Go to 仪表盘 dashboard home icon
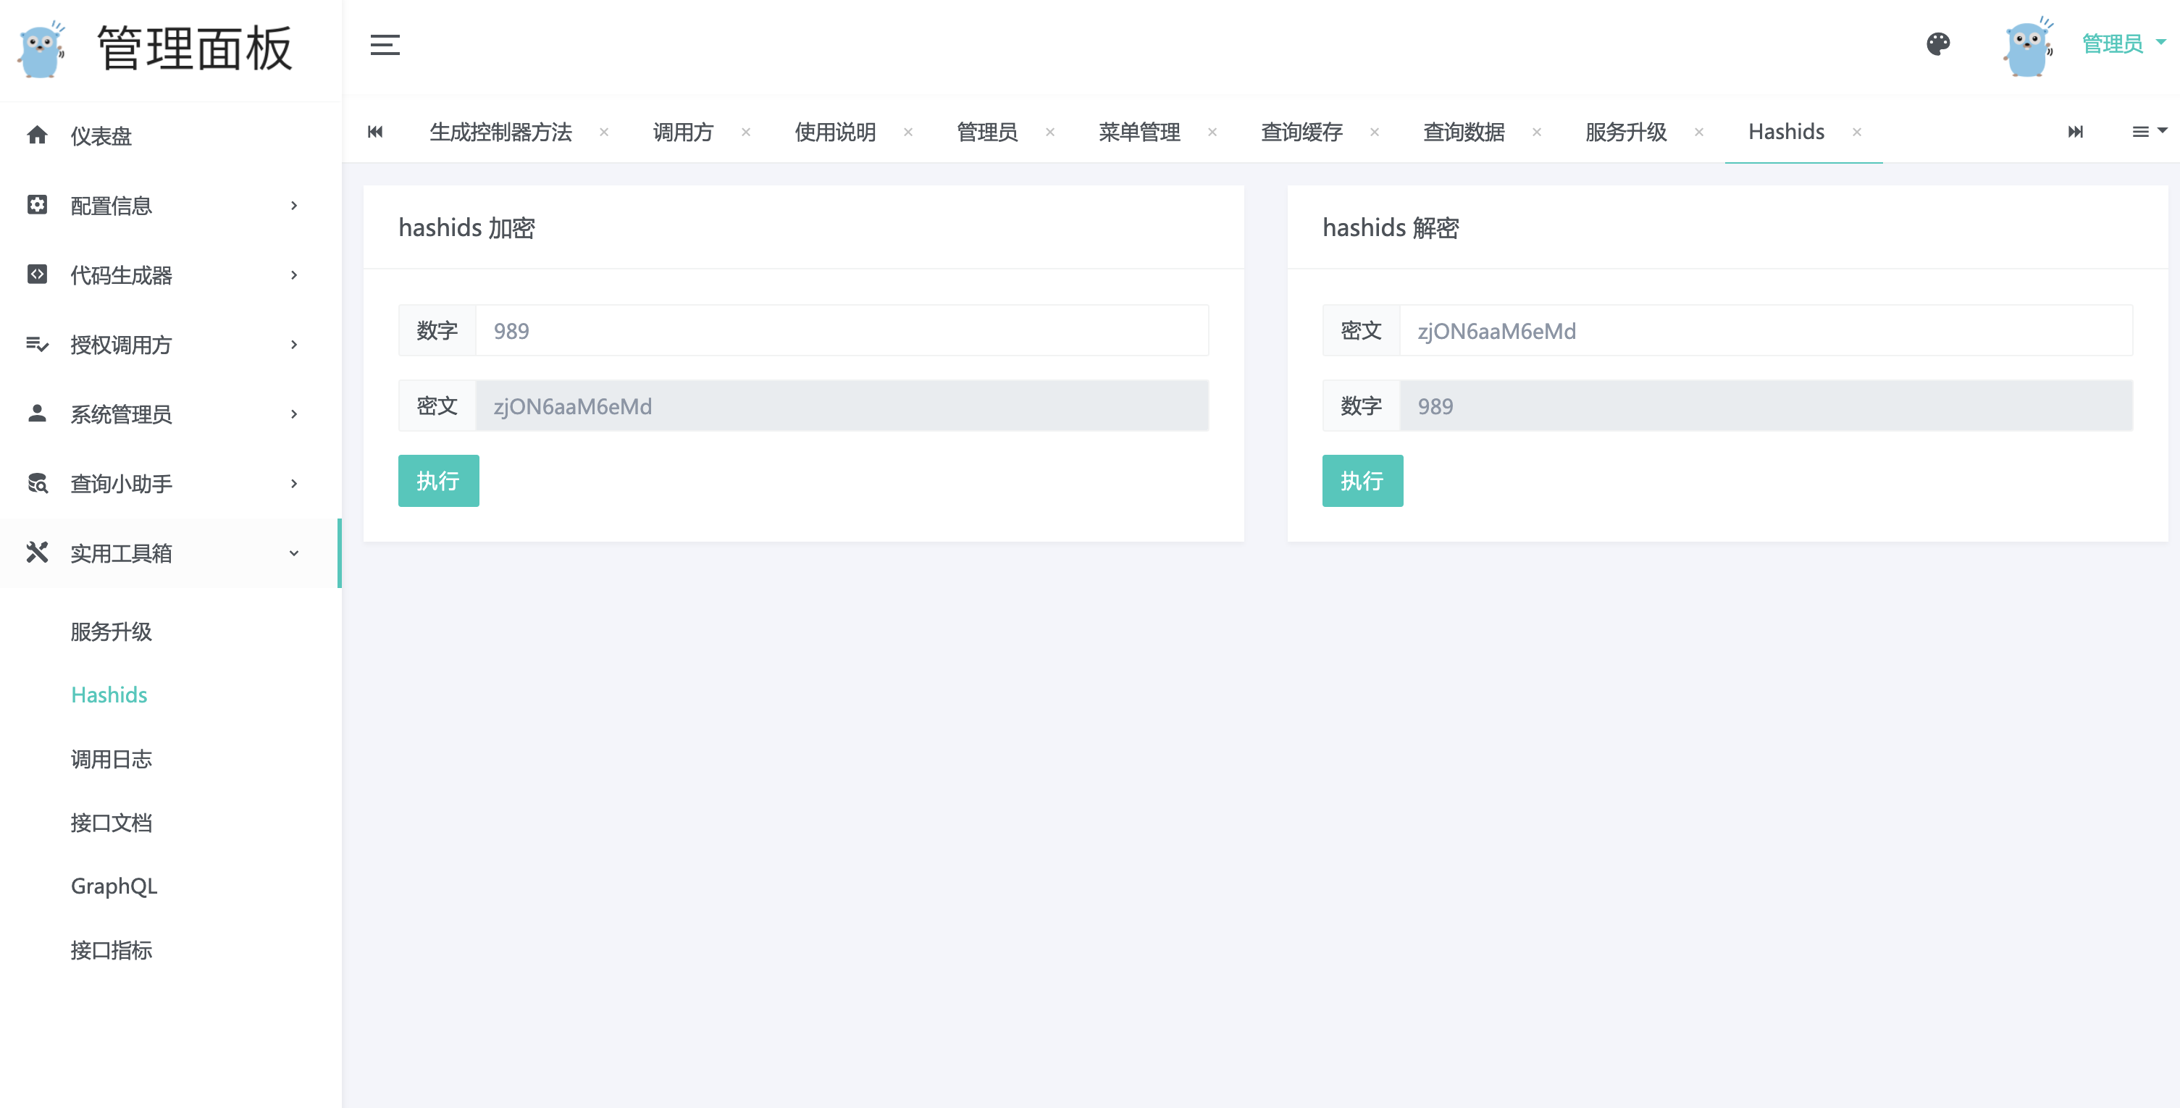 [37, 135]
